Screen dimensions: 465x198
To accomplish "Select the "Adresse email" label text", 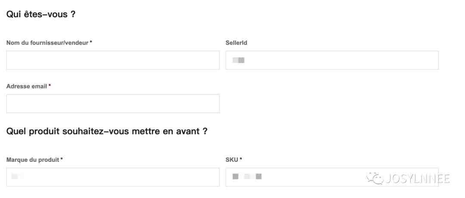I will [x=27, y=86].
